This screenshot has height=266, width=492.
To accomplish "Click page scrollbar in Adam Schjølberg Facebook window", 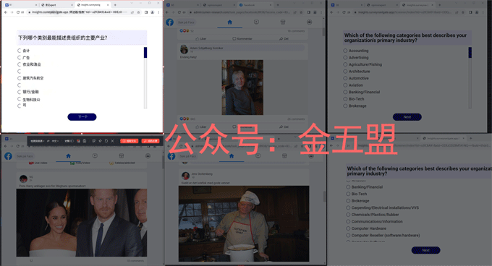I will [324, 32].
